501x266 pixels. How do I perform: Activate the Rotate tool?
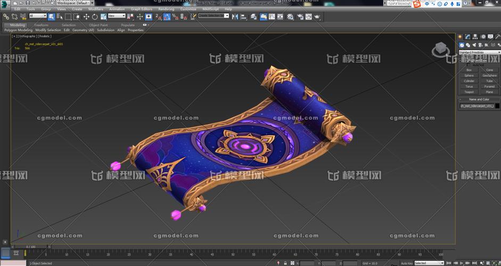95,16
